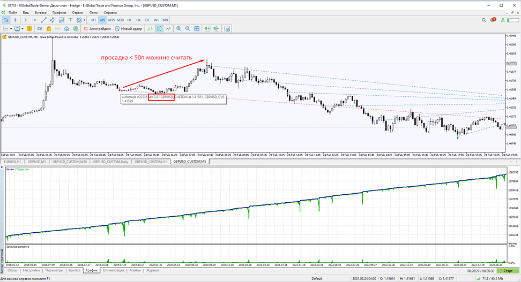521x282 pixels.
Task: Click the green Старт button
Action: pos(508,271)
